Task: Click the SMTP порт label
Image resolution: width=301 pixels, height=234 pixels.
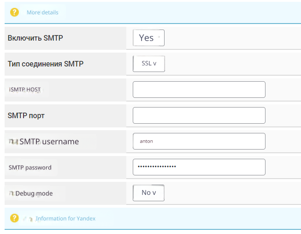Action: click(26, 115)
